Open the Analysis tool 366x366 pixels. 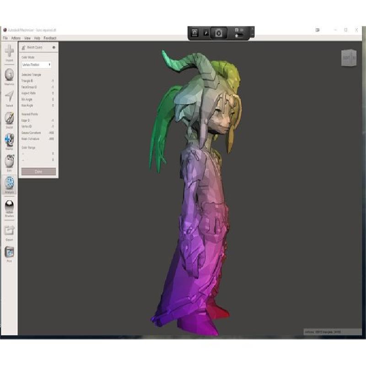[9, 185]
